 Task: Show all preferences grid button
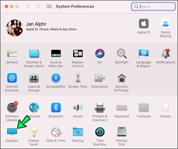(x=49, y=6)
